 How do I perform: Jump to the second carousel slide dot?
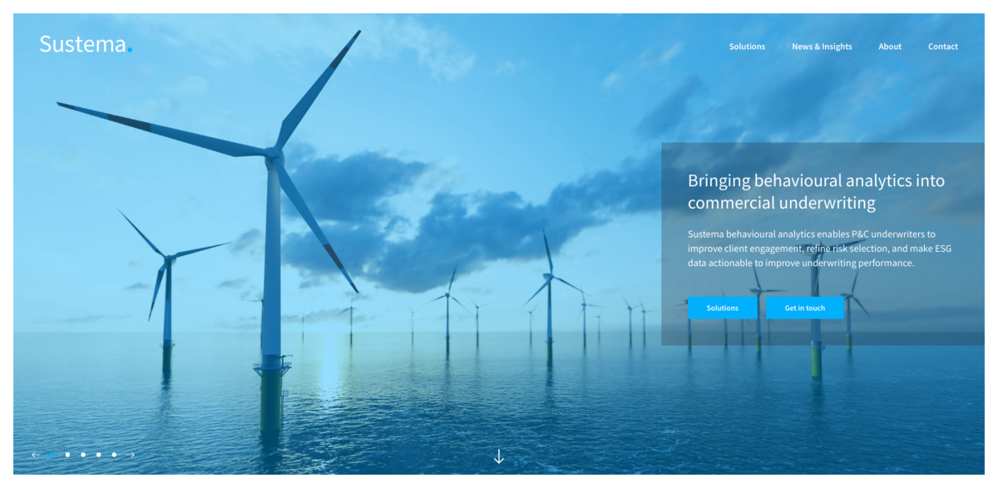[x=67, y=455]
